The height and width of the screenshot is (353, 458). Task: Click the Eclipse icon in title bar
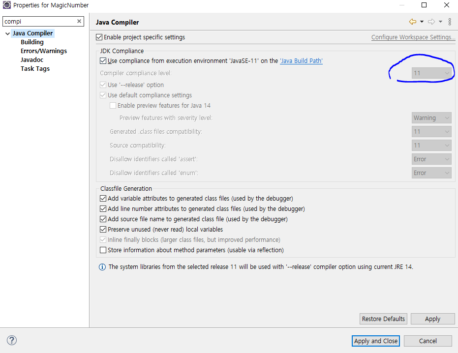(7, 5)
